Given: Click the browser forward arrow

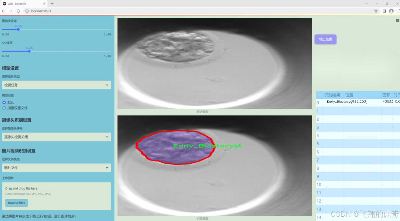Looking at the screenshot, I should tap(11, 11).
